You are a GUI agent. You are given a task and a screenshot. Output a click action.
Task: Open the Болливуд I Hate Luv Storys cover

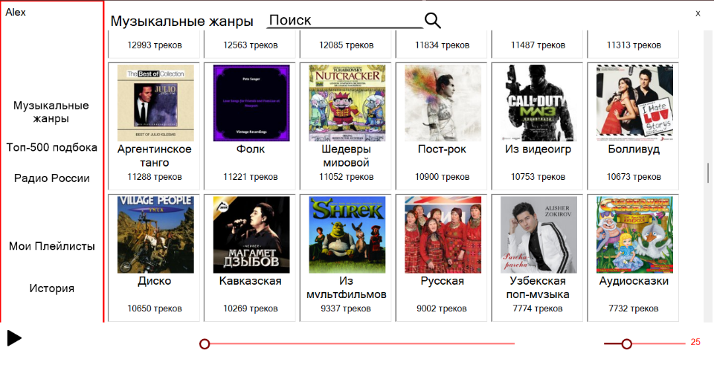[634, 103]
